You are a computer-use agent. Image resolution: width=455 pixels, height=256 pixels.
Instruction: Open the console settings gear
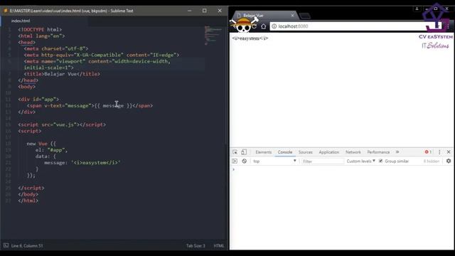[449, 161]
